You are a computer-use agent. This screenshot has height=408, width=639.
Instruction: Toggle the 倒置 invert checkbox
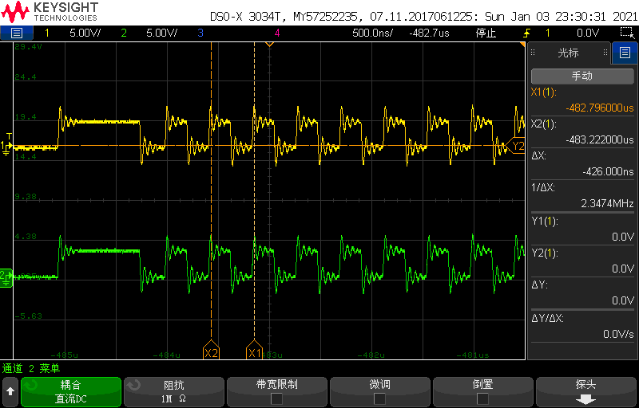tap(482, 398)
